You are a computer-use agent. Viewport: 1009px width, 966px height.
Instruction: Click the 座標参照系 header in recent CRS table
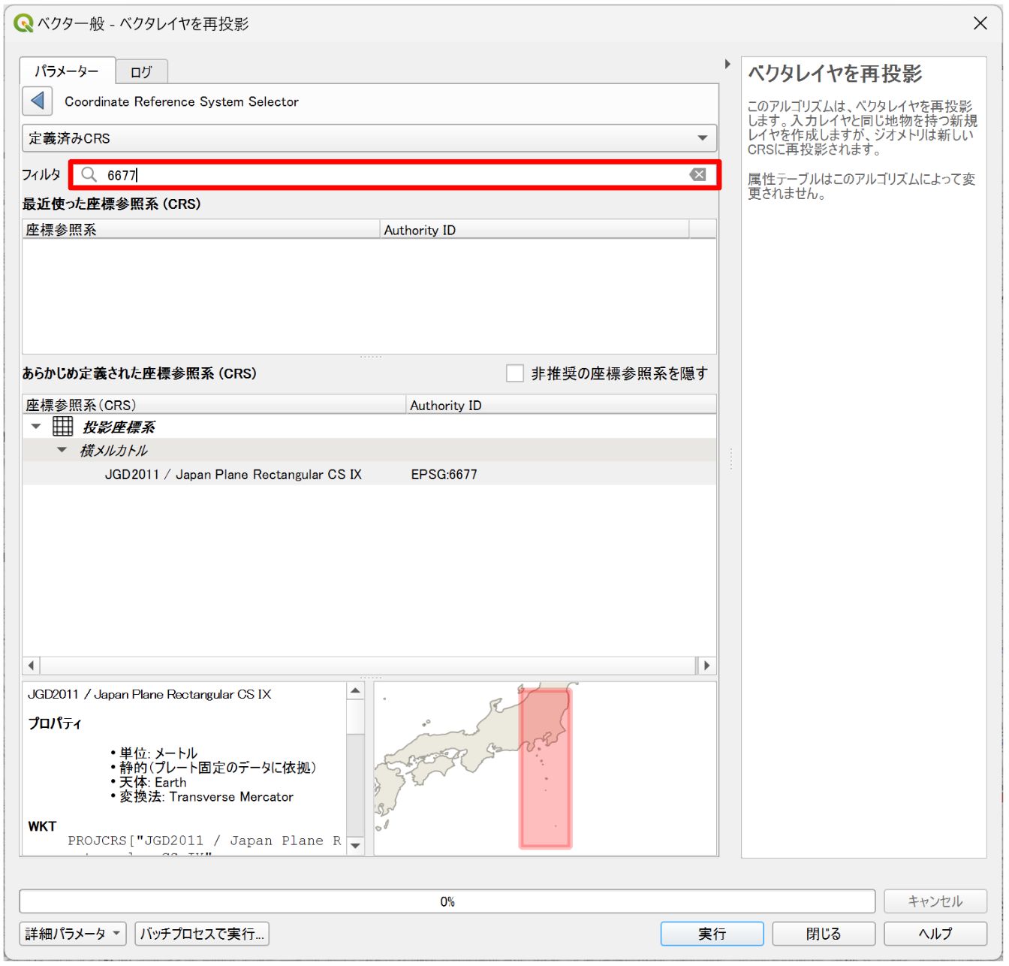tap(201, 230)
